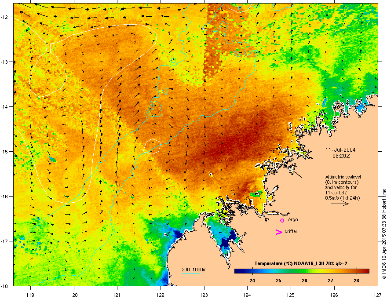Click the latitude axis label -17
Screen dimensions: 387x299
pos(5,241)
